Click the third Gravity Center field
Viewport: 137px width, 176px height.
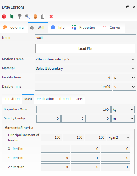(x=98, y=119)
